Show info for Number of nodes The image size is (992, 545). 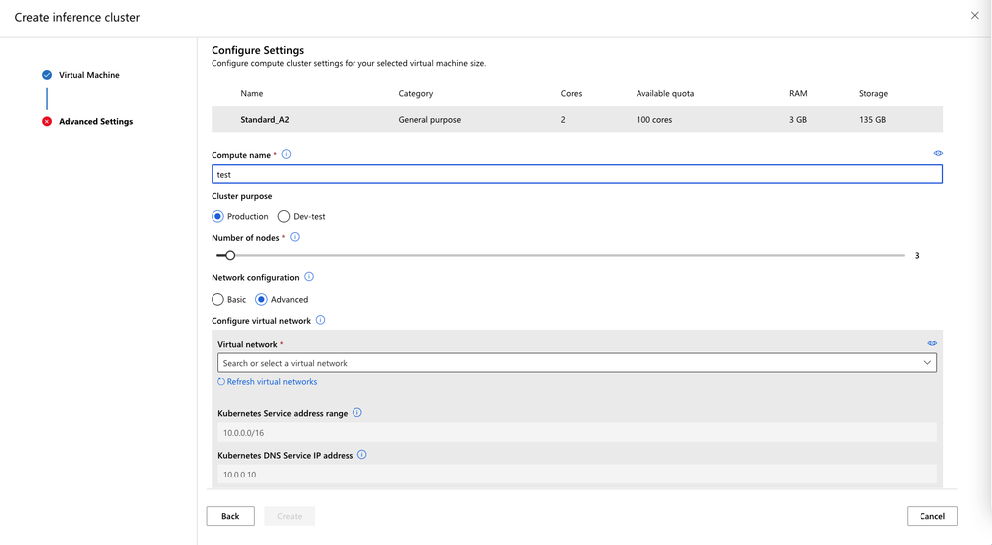[x=295, y=237]
